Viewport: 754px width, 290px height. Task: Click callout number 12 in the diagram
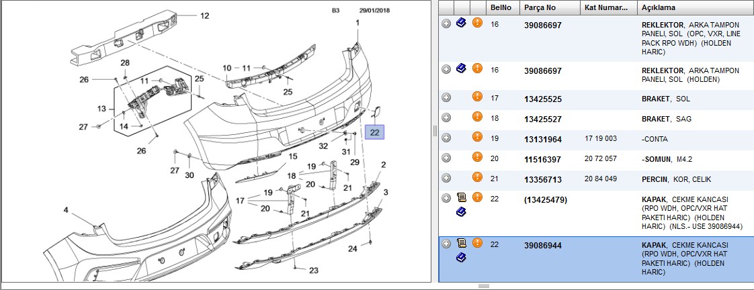click(x=205, y=16)
